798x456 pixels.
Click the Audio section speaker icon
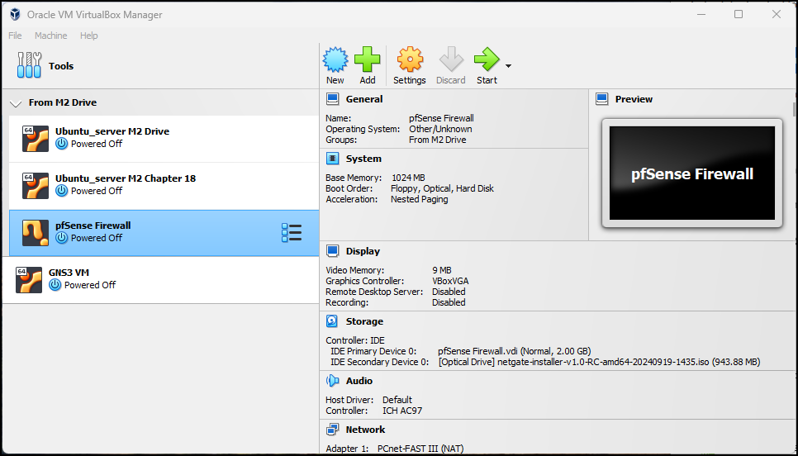[x=332, y=381]
